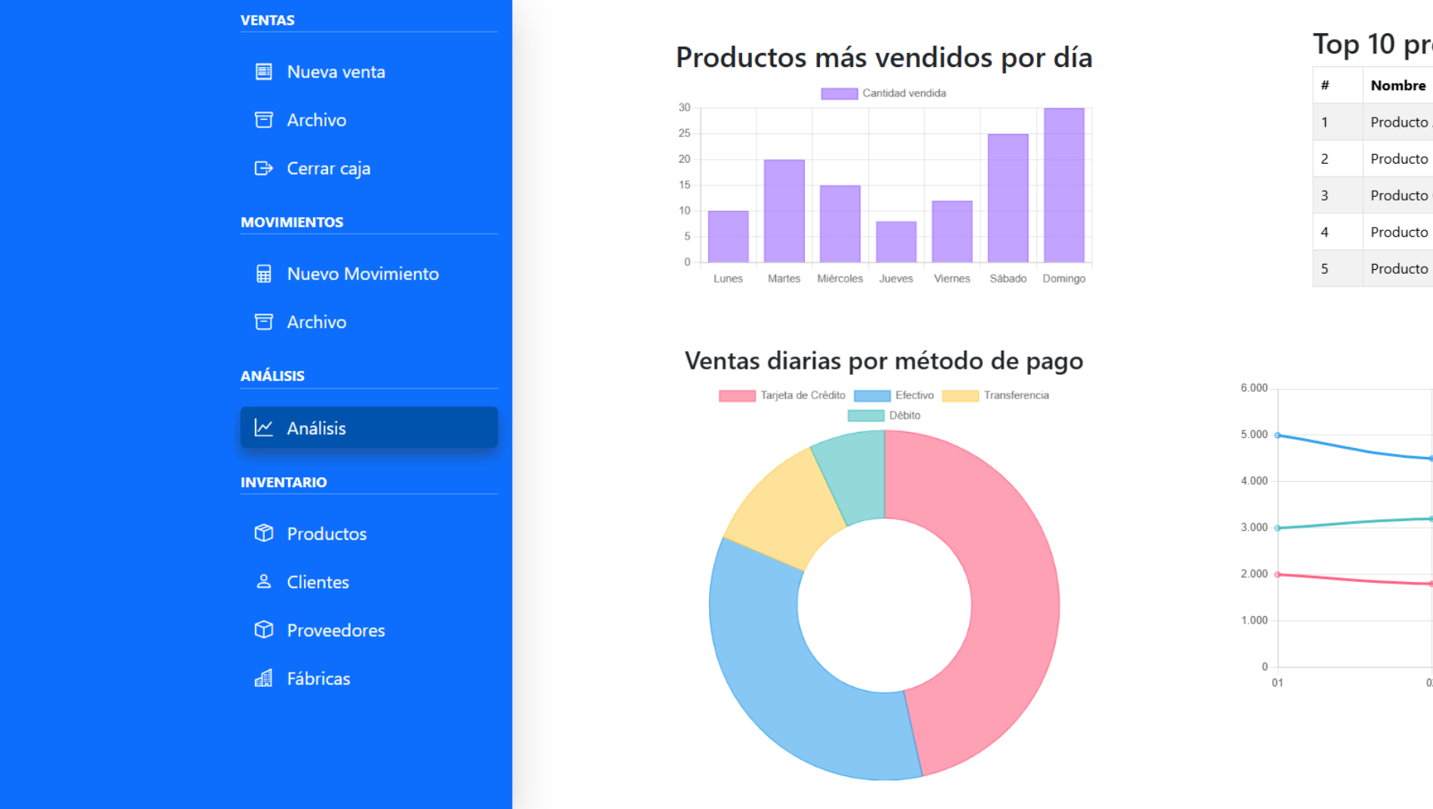1433x809 pixels.
Task: Click the Proveedores package icon
Action: pyautogui.click(x=263, y=630)
